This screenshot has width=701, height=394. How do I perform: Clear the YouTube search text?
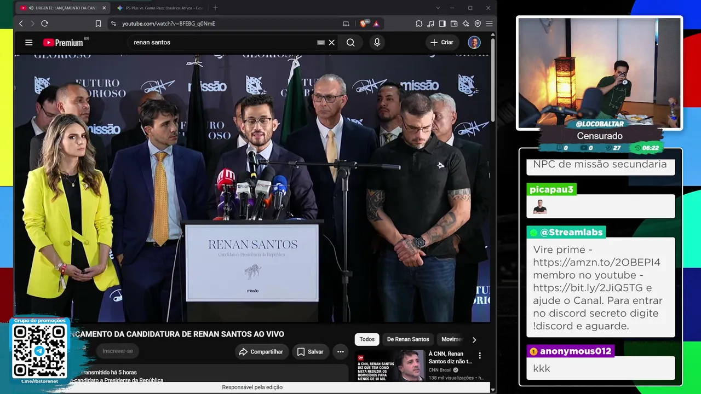[331, 42]
